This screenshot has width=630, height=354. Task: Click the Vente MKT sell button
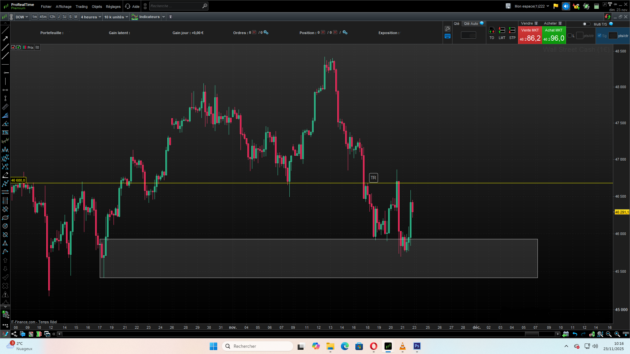(x=530, y=35)
